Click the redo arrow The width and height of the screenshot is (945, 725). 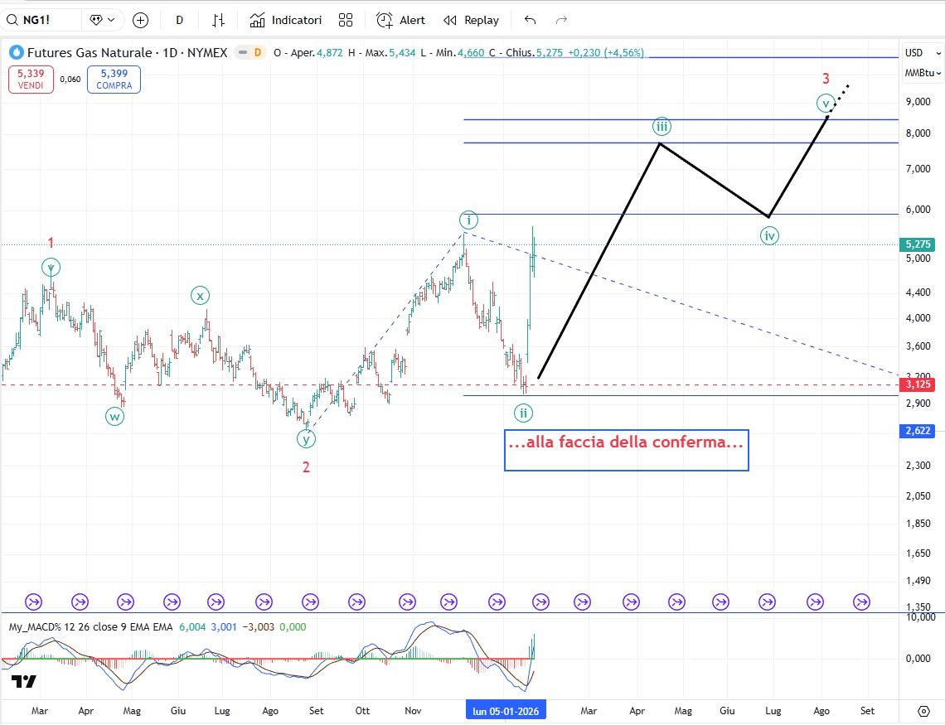(561, 20)
